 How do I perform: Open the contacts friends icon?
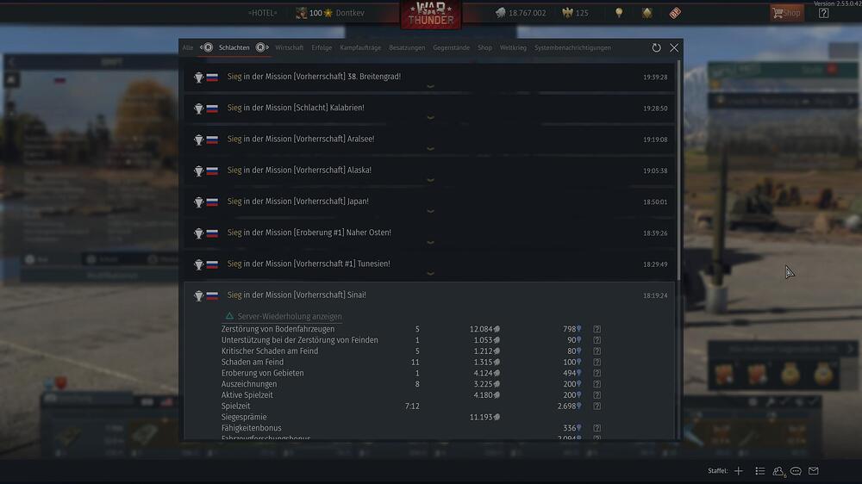(x=778, y=471)
